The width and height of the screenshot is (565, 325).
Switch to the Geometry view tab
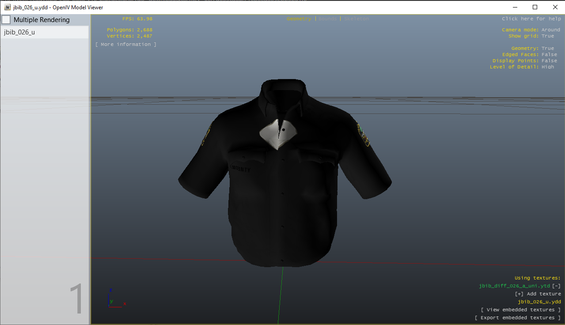click(x=299, y=19)
